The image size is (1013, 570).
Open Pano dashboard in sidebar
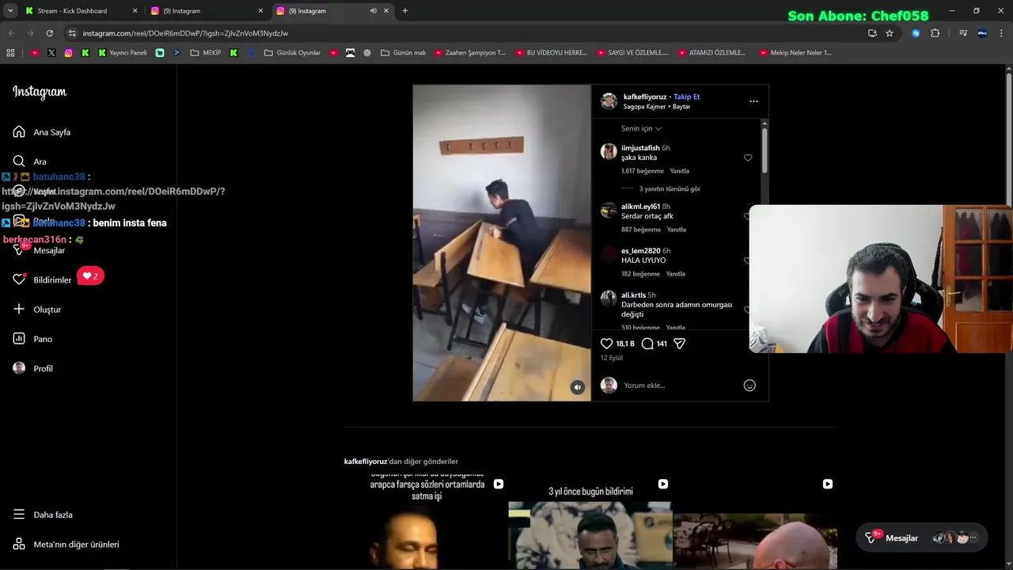(x=32, y=339)
